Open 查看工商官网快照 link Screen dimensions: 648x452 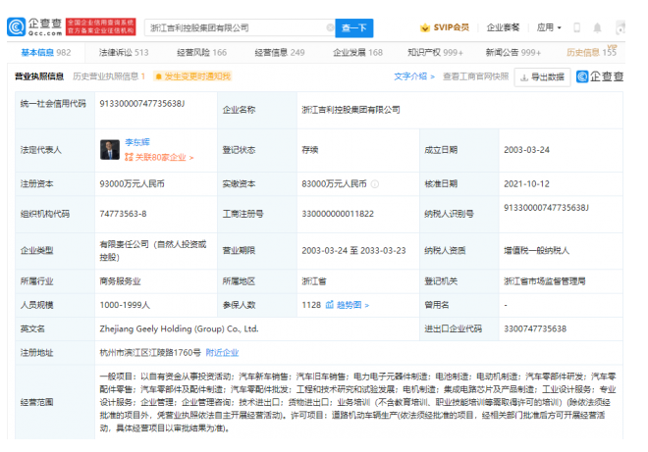tap(475, 75)
